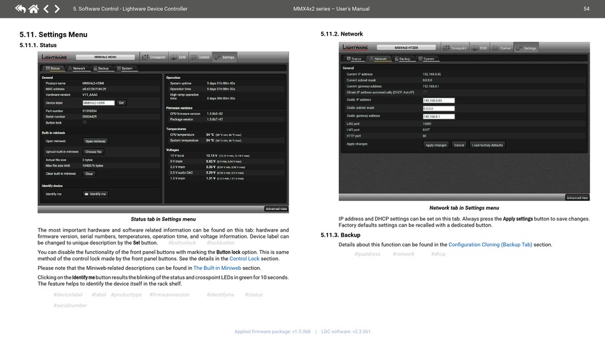Open Network subtab in Network screenshot
This screenshot has width=605, height=339.
pyautogui.click(x=378, y=59)
